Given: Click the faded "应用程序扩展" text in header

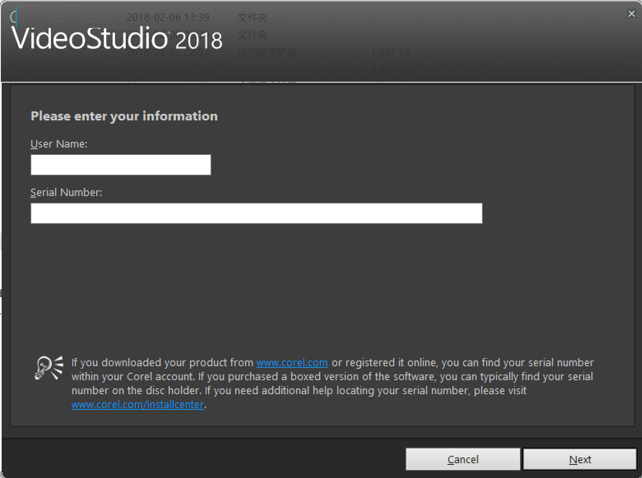Looking at the screenshot, I should pyautogui.click(x=267, y=52).
